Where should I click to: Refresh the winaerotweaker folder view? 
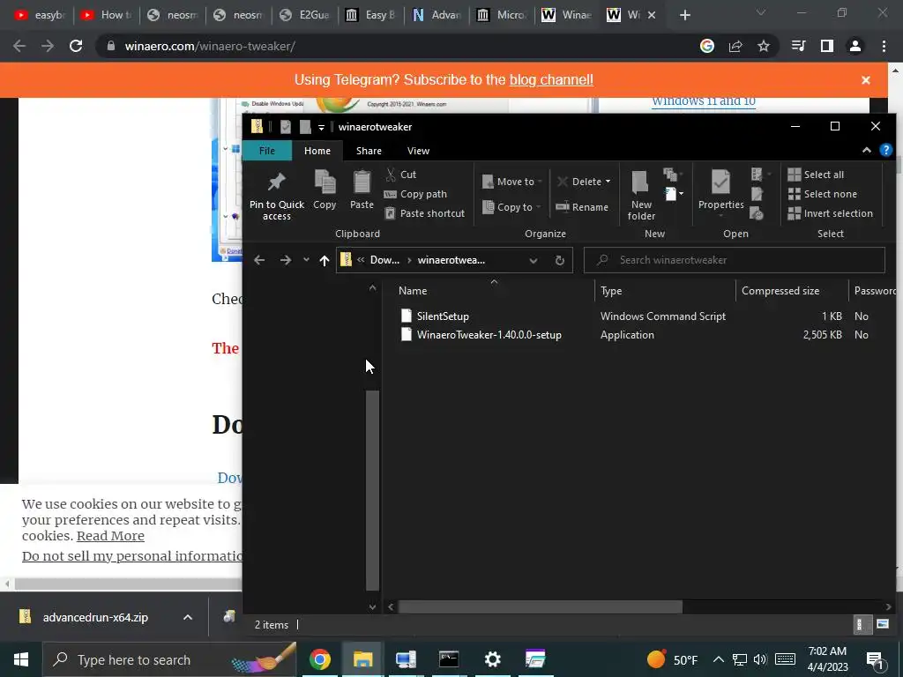point(559,260)
